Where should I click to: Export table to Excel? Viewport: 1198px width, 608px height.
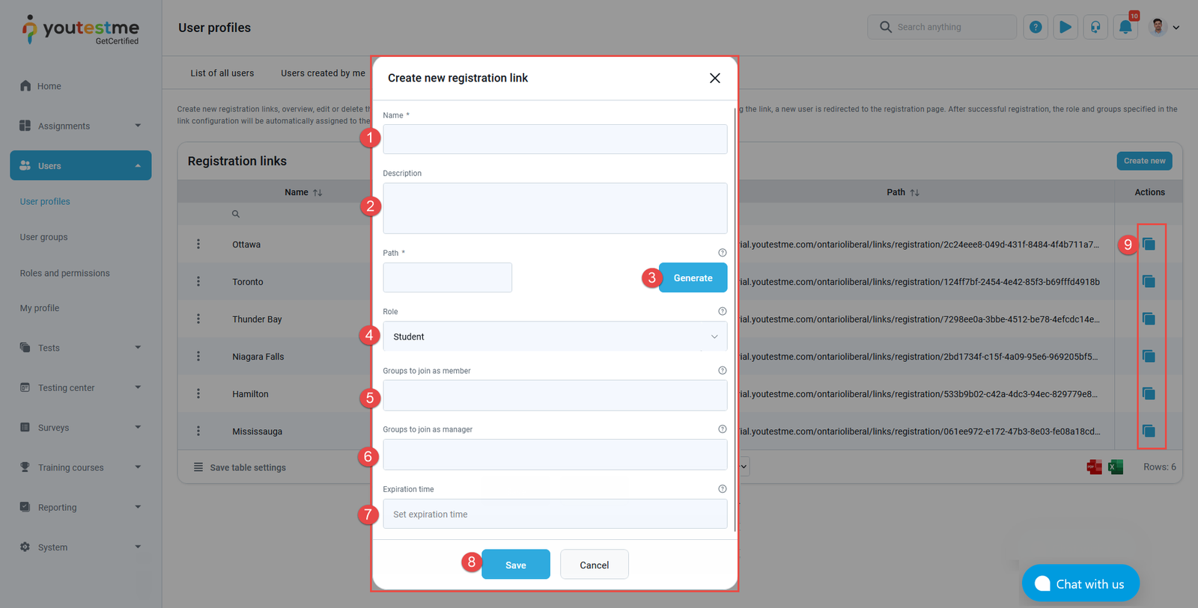click(x=1116, y=467)
